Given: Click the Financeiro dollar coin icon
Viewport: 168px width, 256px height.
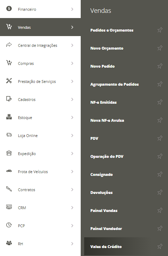Looking at the screenshot, I should pos(9,8).
